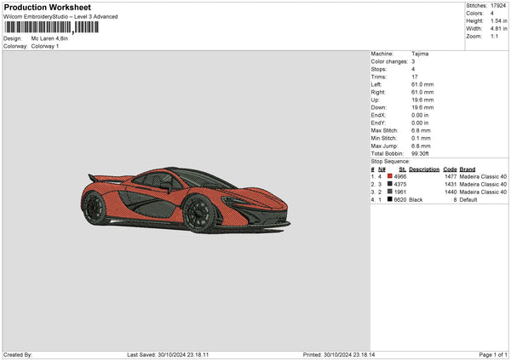Click the Brand column header
Viewport: 511px width, 361px height.
pos(468,169)
